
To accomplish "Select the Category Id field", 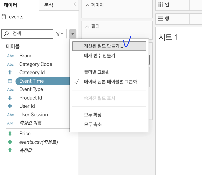I will pos(32,73).
